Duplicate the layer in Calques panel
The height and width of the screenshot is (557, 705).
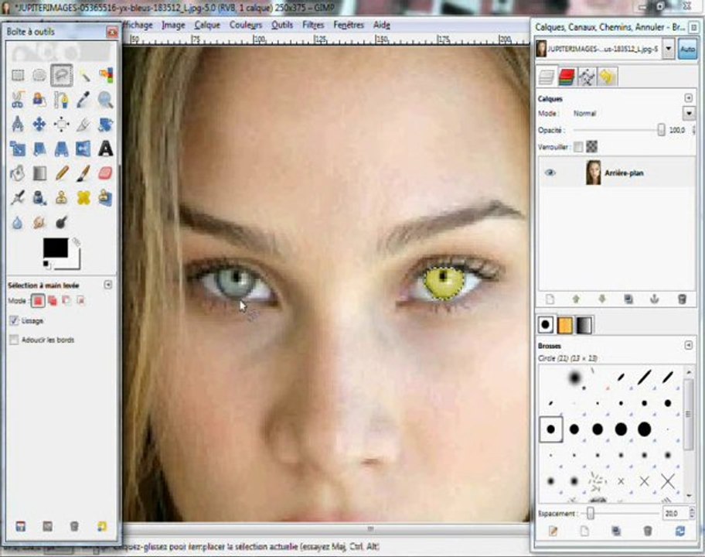click(x=628, y=299)
